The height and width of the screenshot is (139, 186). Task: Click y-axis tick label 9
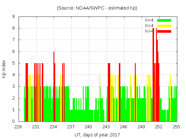[14, 17]
